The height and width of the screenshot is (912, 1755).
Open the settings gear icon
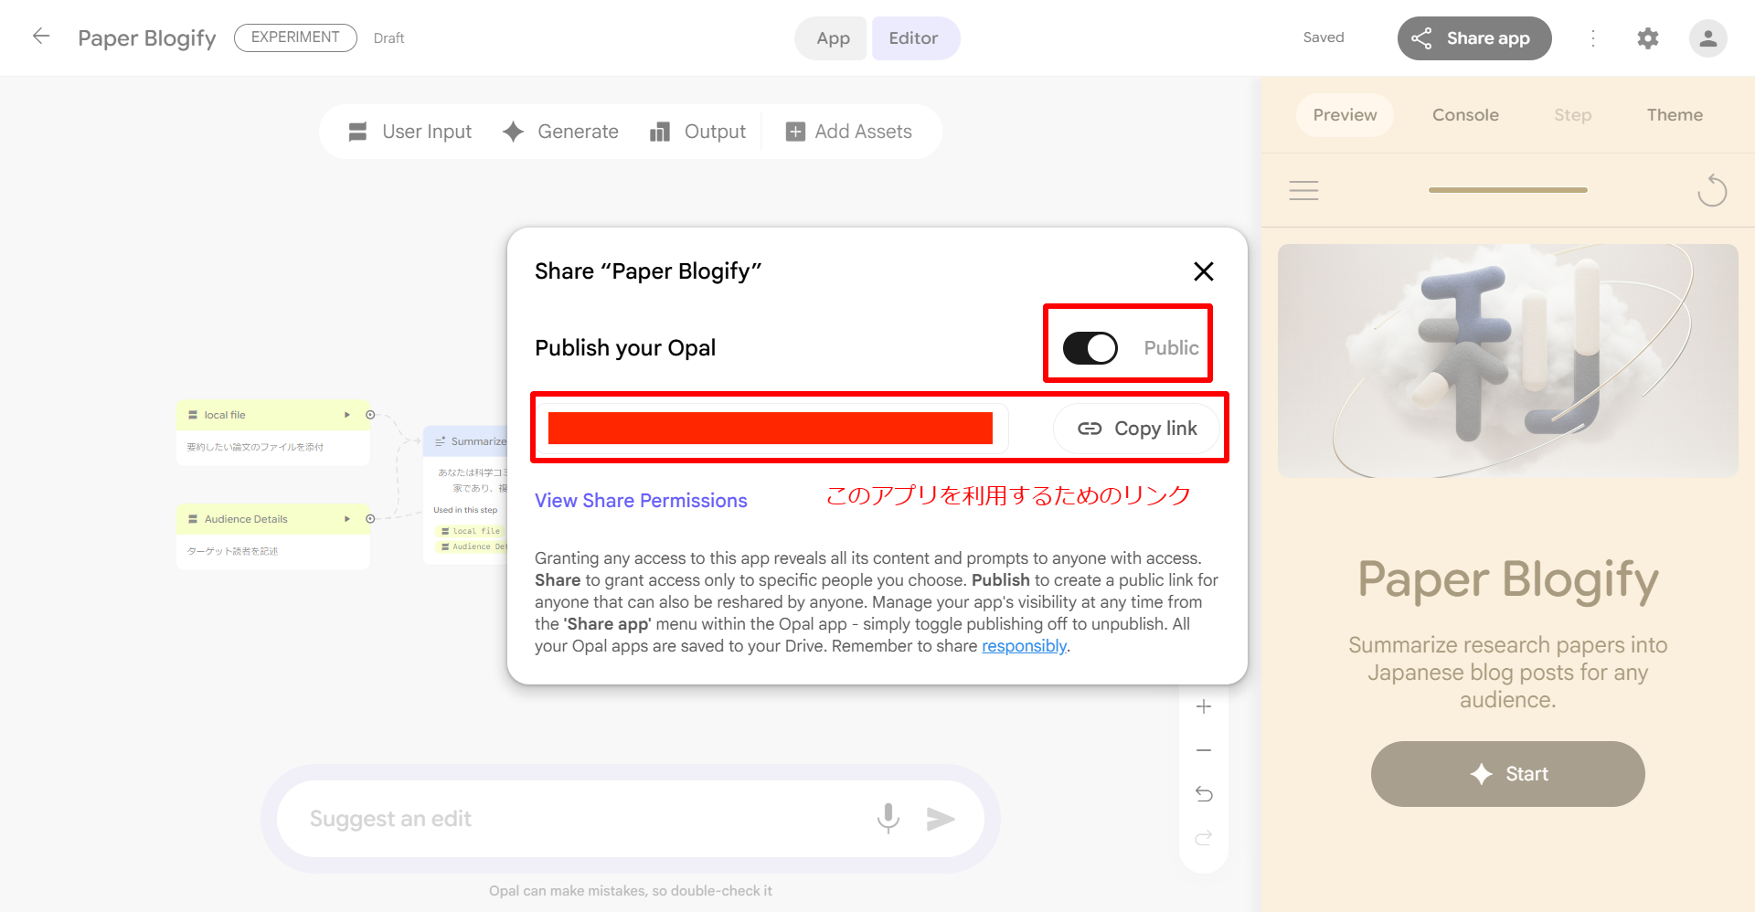pos(1647,38)
